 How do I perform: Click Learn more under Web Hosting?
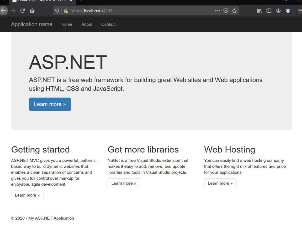[220, 183]
